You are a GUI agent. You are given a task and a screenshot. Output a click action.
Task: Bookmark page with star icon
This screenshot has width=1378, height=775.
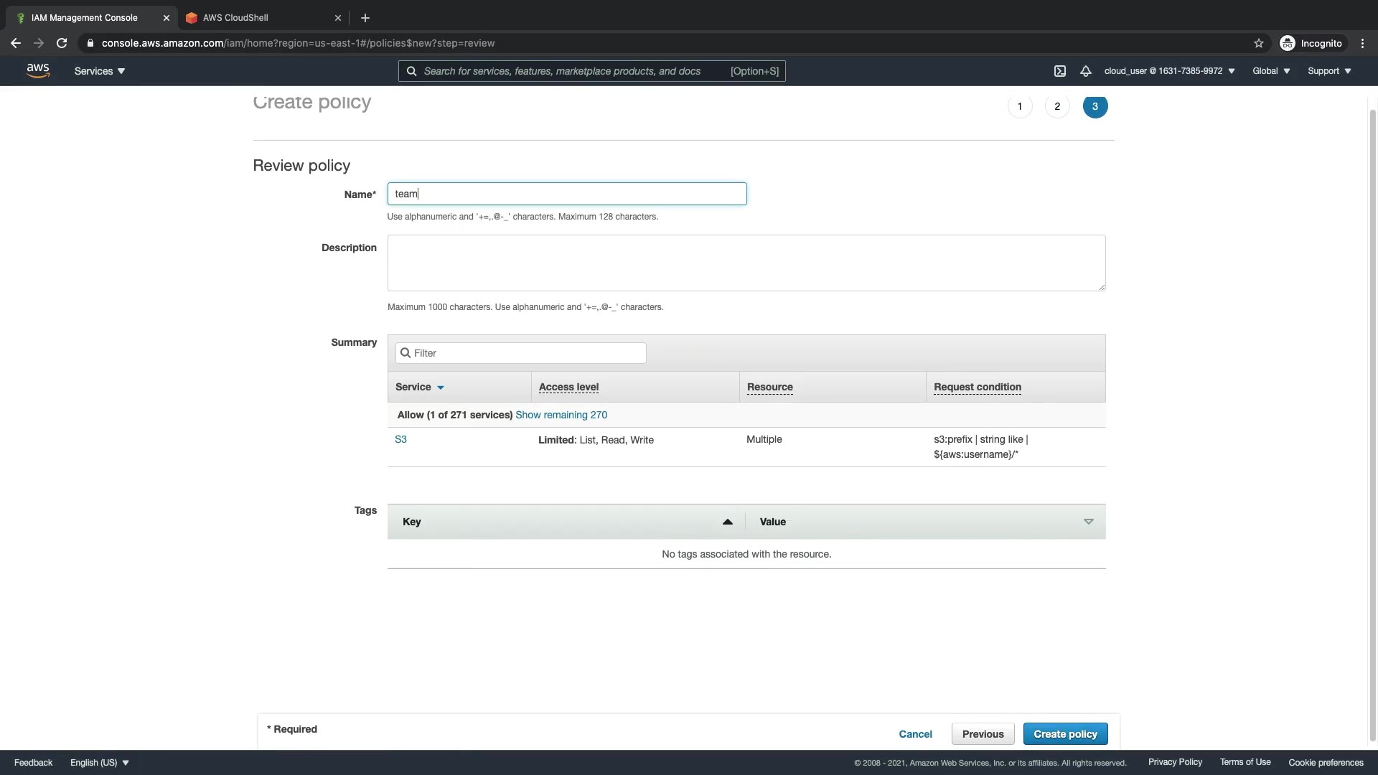point(1258,44)
